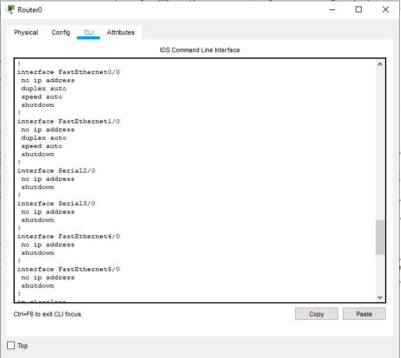Click the 'IOS Command Line Interface' heading
The image size is (401, 358).
200,50
